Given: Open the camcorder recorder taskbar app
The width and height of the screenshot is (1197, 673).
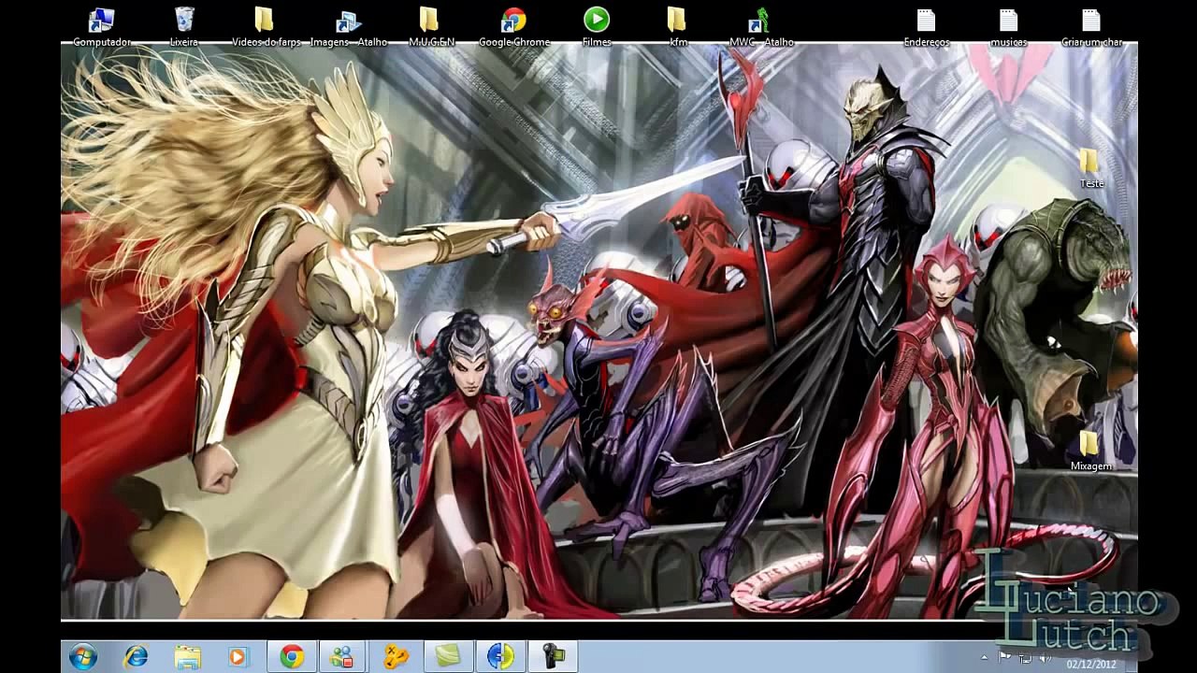Looking at the screenshot, I should (x=554, y=657).
